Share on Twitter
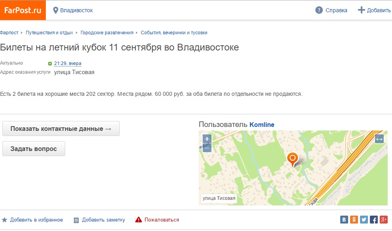This screenshot has width=392, height=231. pyautogui.click(x=364, y=220)
